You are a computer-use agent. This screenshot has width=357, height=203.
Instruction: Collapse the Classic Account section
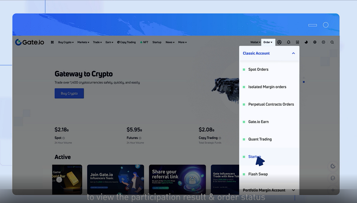269,54
